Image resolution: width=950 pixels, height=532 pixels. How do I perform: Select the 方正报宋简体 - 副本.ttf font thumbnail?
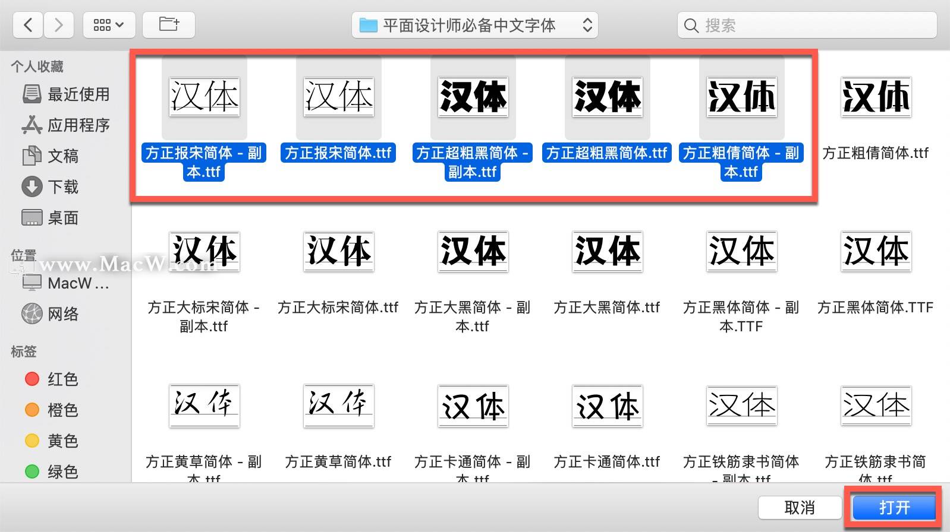pyautogui.click(x=204, y=96)
